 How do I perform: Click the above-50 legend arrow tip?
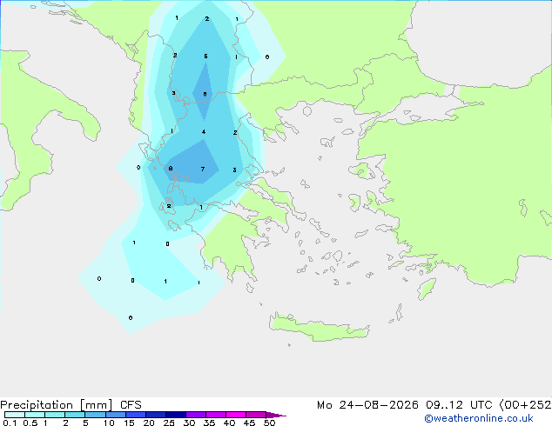(276, 415)
